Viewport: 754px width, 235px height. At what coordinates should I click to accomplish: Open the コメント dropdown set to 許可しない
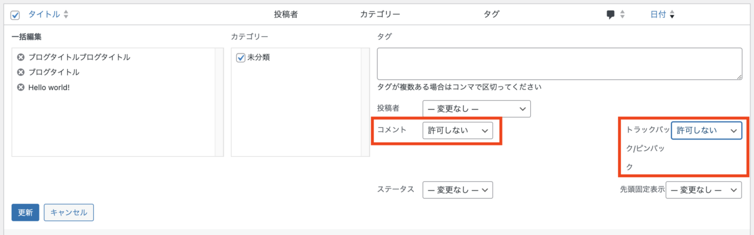458,131
